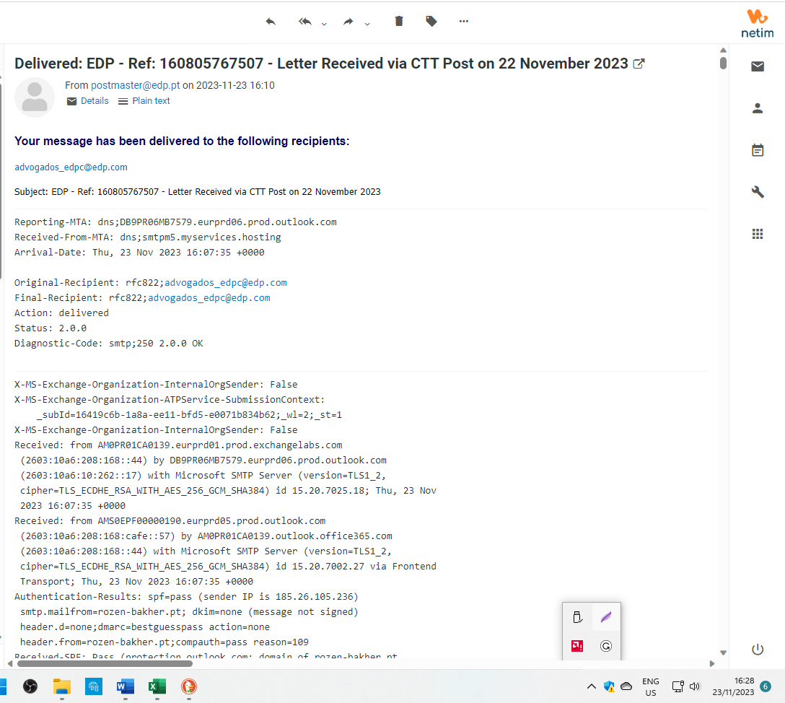Click the vertical scrollbar thumb

[x=723, y=63]
